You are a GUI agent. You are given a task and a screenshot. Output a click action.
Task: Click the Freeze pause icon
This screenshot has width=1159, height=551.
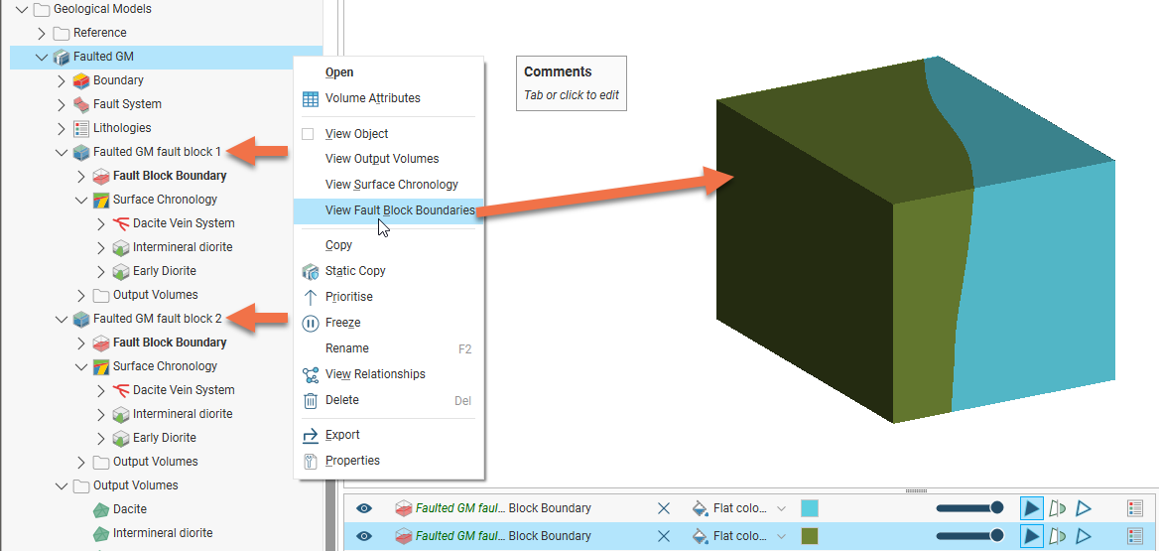[x=310, y=323]
